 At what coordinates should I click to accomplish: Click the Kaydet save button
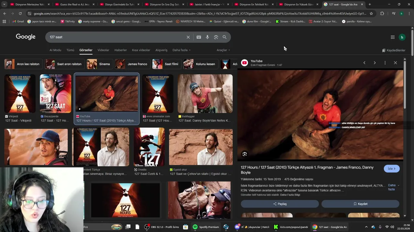click(360, 204)
